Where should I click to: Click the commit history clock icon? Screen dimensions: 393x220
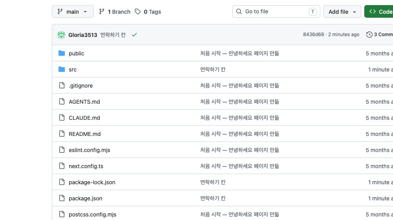[369, 35]
